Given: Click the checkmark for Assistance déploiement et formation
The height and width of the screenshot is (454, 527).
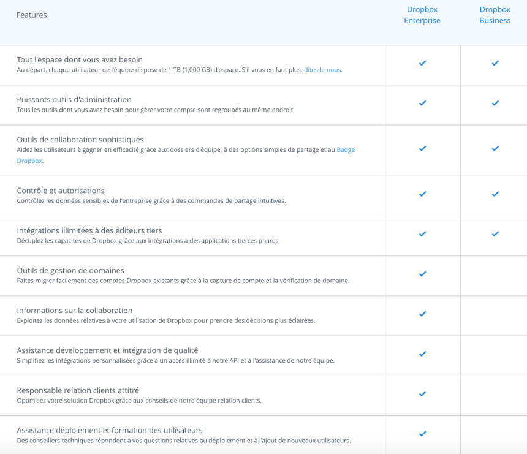Looking at the screenshot, I should tap(422, 434).
